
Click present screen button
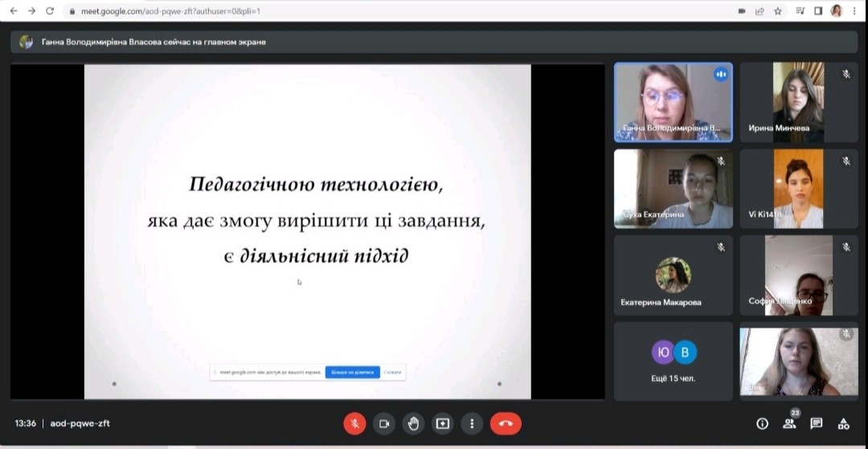pyautogui.click(x=443, y=423)
